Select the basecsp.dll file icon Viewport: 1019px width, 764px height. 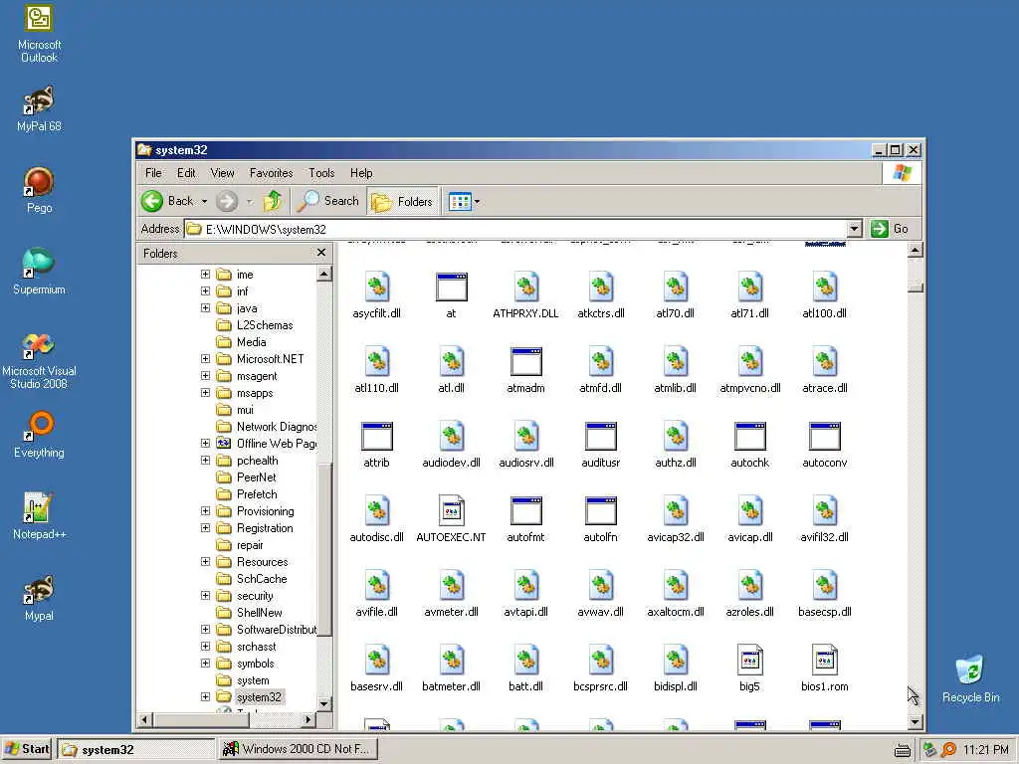pos(825,586)
